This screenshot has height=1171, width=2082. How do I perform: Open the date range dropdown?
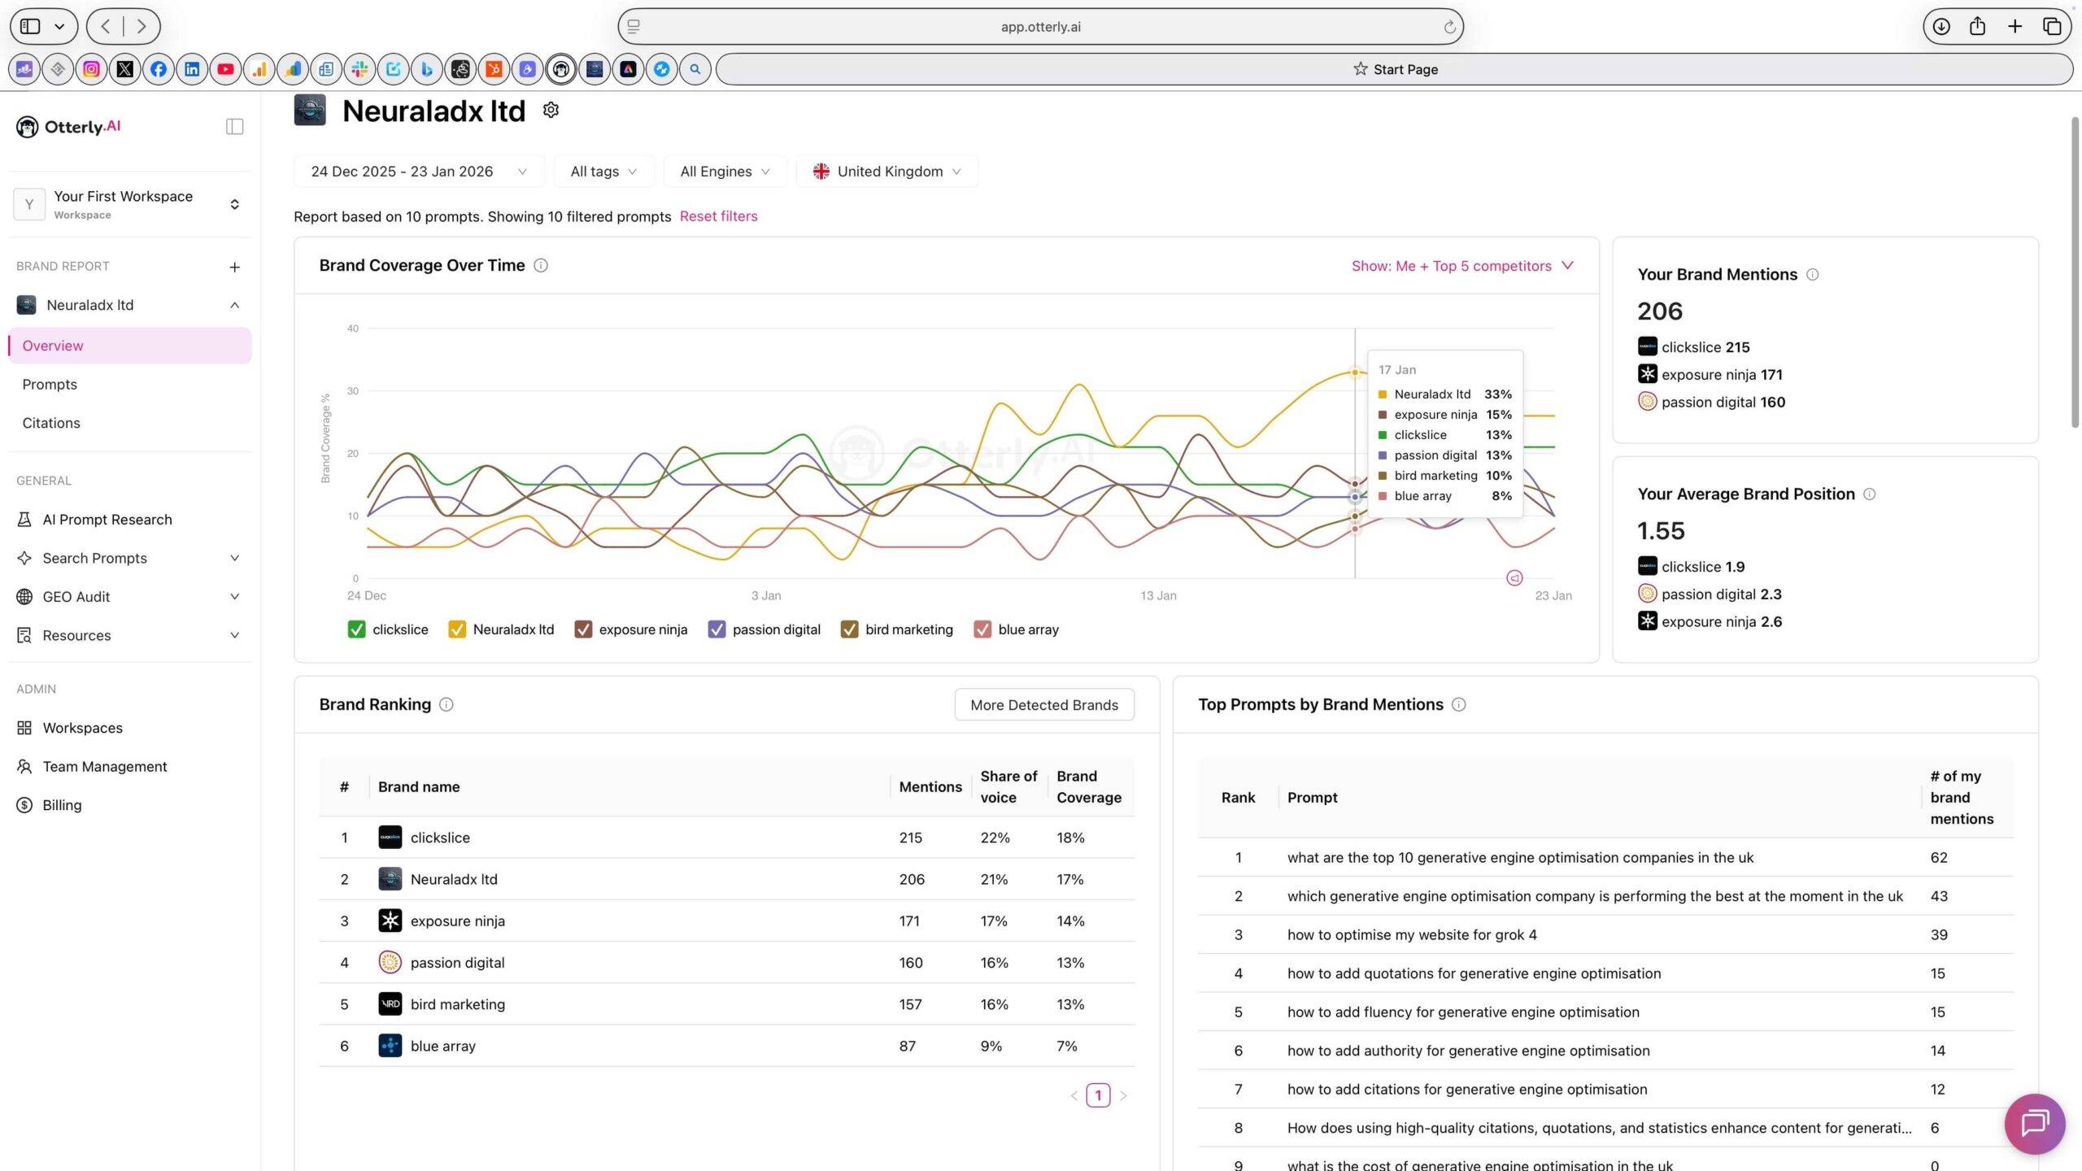click(418, 172)
